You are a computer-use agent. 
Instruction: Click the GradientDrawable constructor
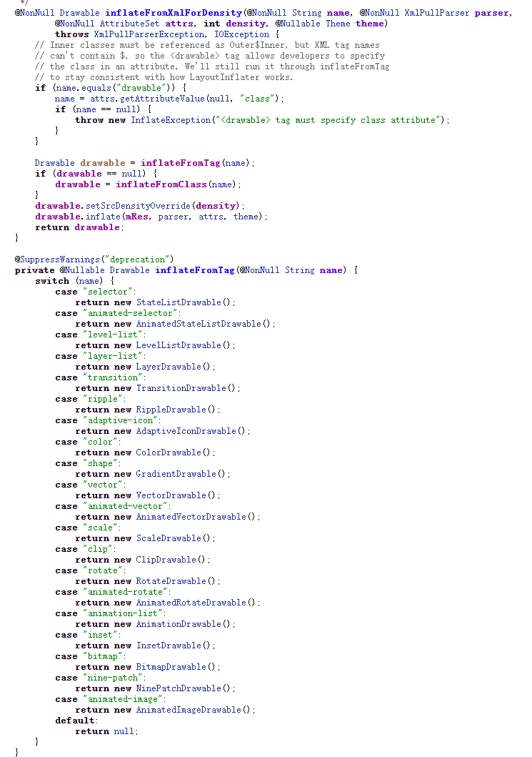tap(176, 474)
